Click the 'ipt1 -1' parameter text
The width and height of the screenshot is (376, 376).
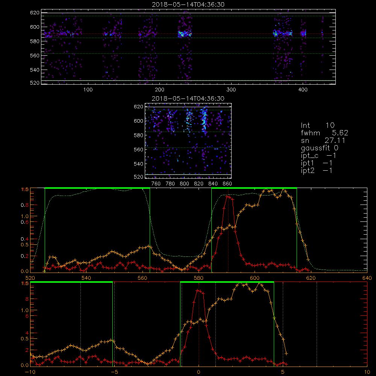coord(317,163)
